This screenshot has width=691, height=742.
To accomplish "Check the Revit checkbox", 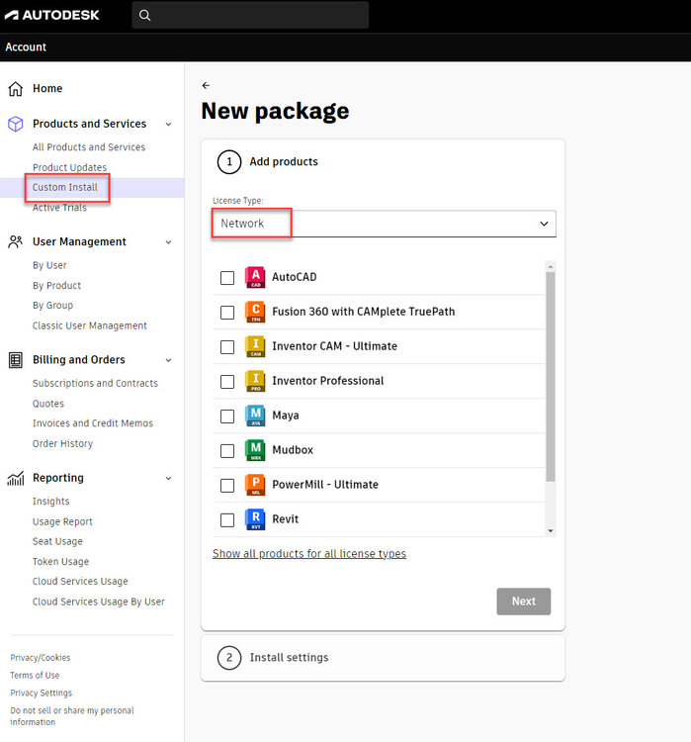I will point(227,519).
